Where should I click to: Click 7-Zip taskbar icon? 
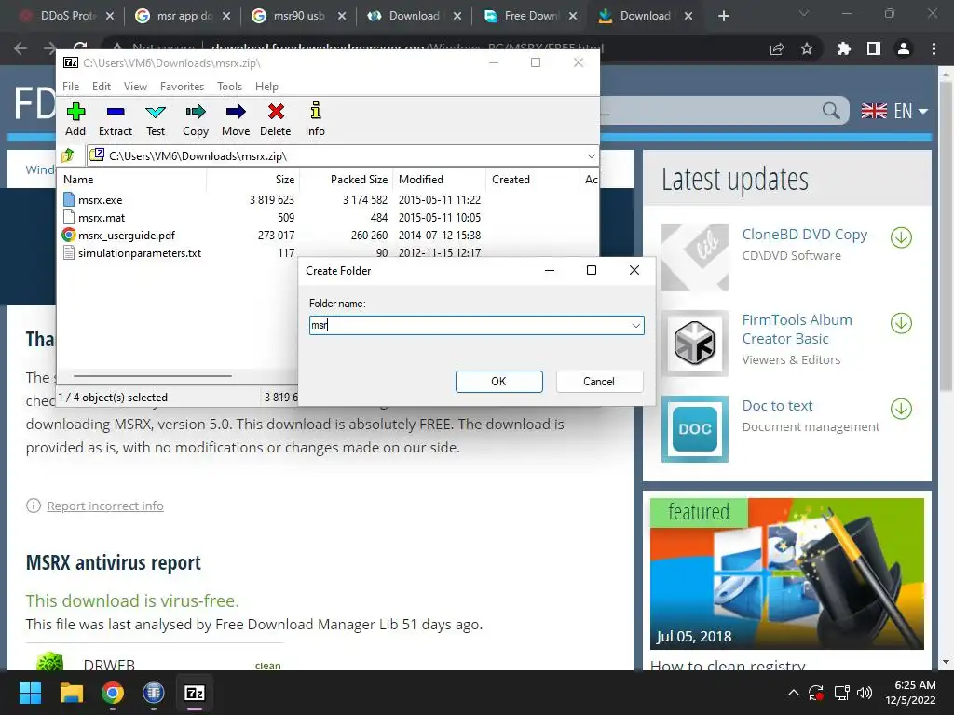tap(195, 693)
